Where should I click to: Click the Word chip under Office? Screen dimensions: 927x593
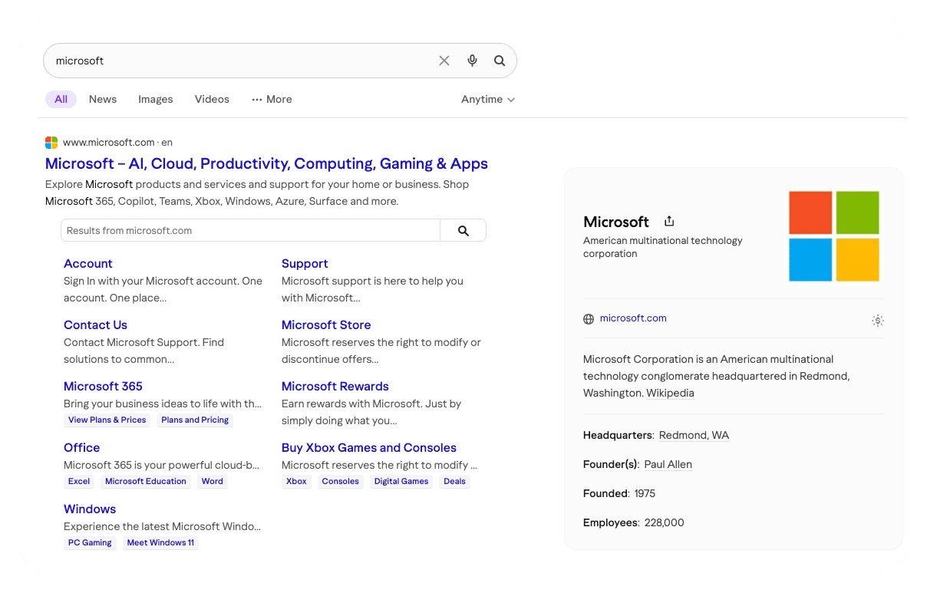click(x=213, y=481)
